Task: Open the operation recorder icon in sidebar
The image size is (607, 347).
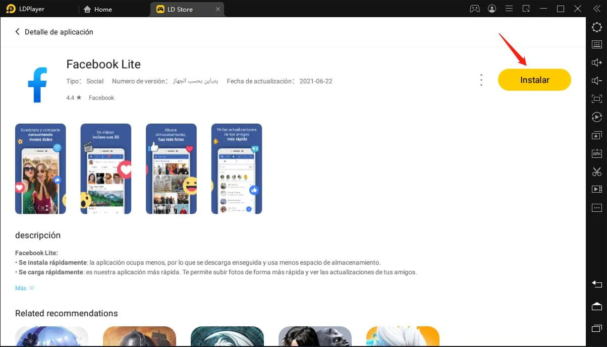Action: click(597, 117)
